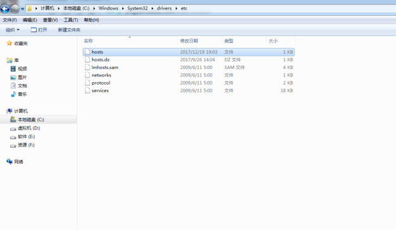
Task: Click the 库 libraries icon
Action: tap(10, 61)
